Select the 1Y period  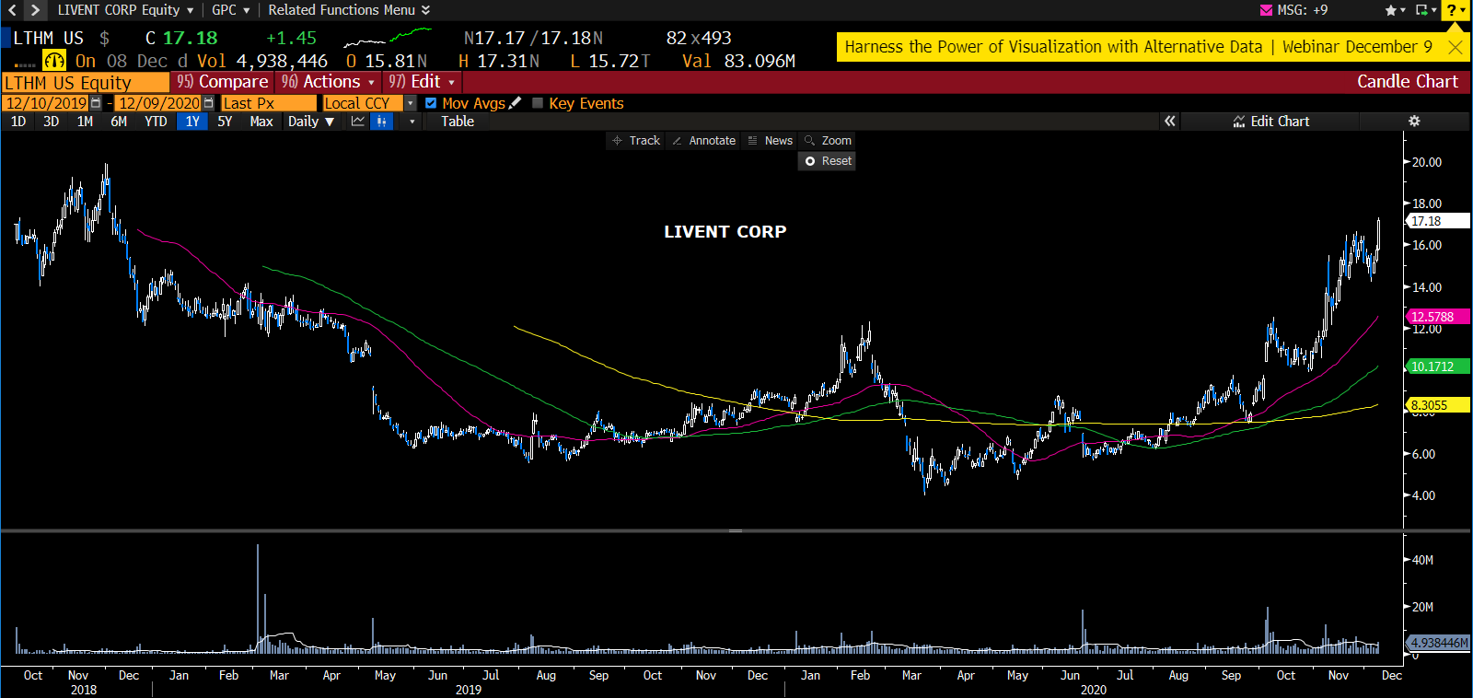(192, 122)
